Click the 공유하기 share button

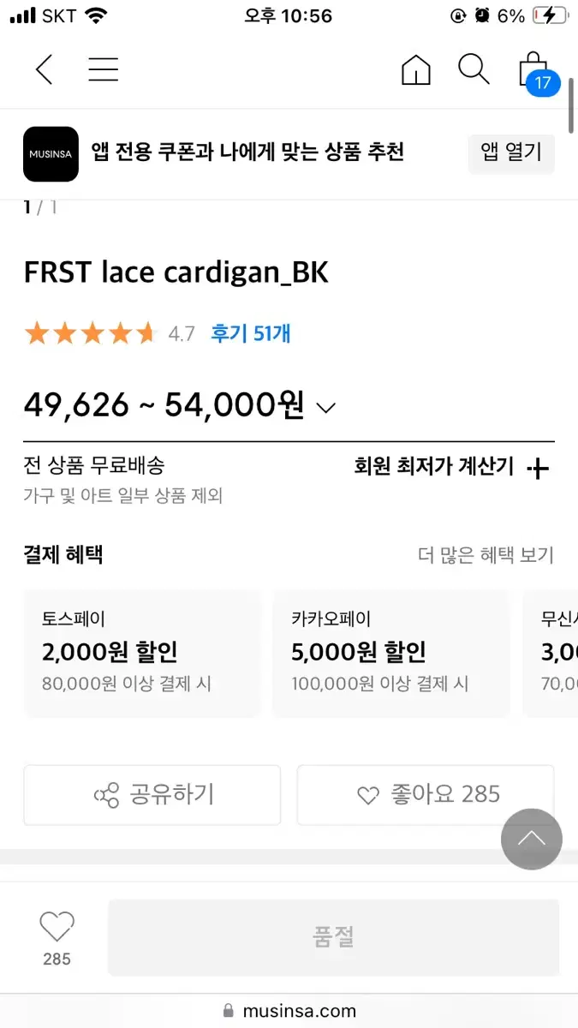point(152,795)
